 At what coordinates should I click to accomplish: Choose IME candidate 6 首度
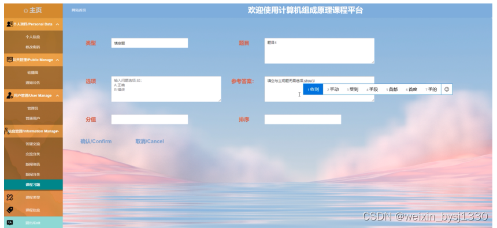411,89
